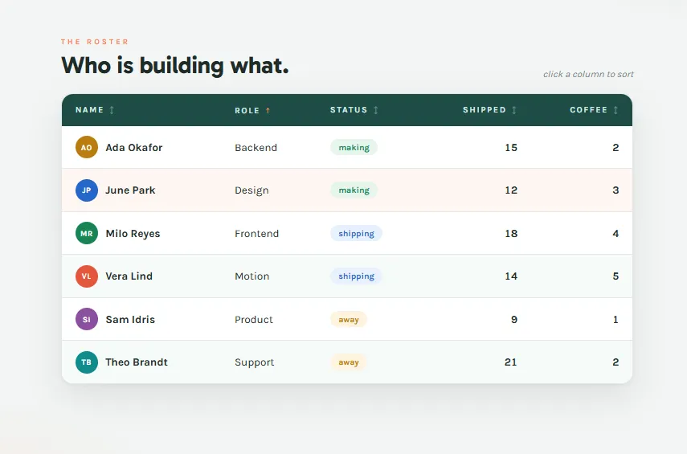Click shipped count 15 for Ada Okafor
687x454 pixels.
point(511,148)
